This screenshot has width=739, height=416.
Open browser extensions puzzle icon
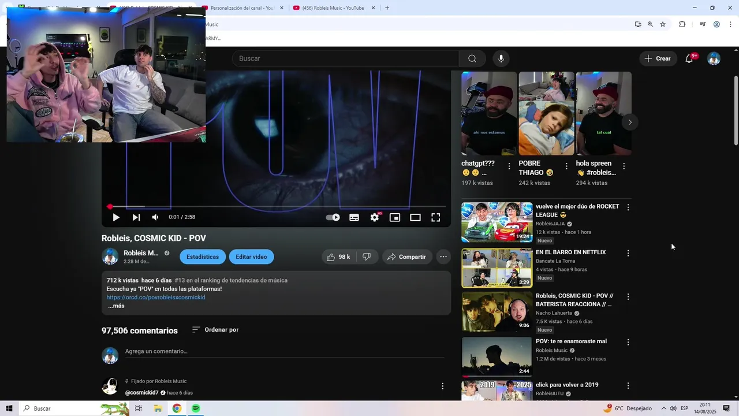[682, 24]
